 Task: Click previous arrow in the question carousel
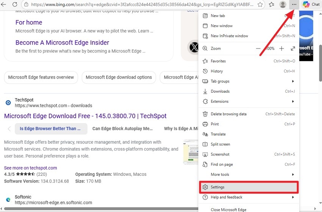pyautogui.click(x=9, y=128)
